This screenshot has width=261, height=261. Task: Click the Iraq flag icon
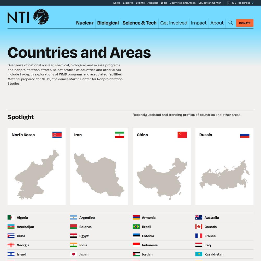click(x=199, y=245)
